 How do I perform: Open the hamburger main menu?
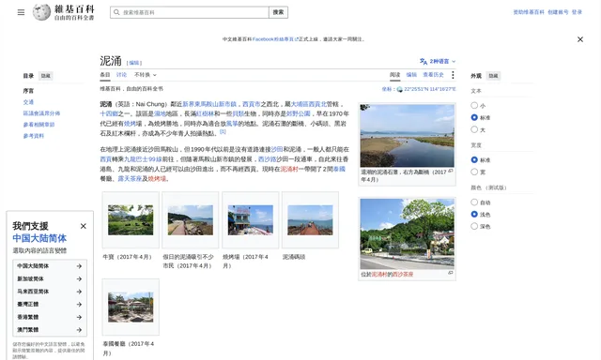(x=21, y=12)
